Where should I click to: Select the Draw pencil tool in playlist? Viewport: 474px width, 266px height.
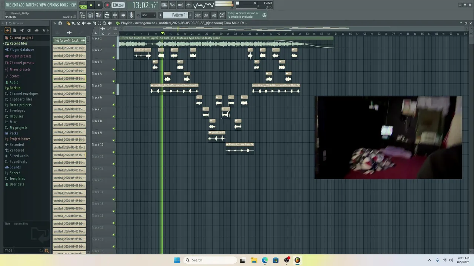(x=68, y=23)
